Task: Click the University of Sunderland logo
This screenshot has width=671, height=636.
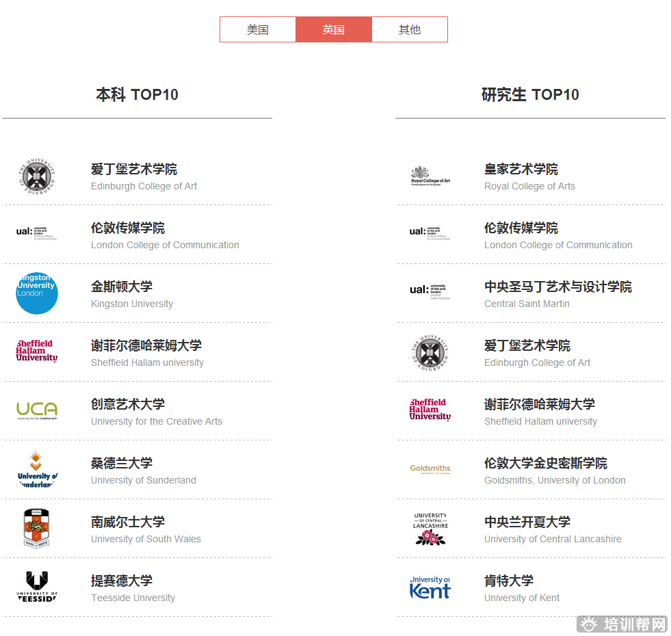Action: click(x=37, y=469)
